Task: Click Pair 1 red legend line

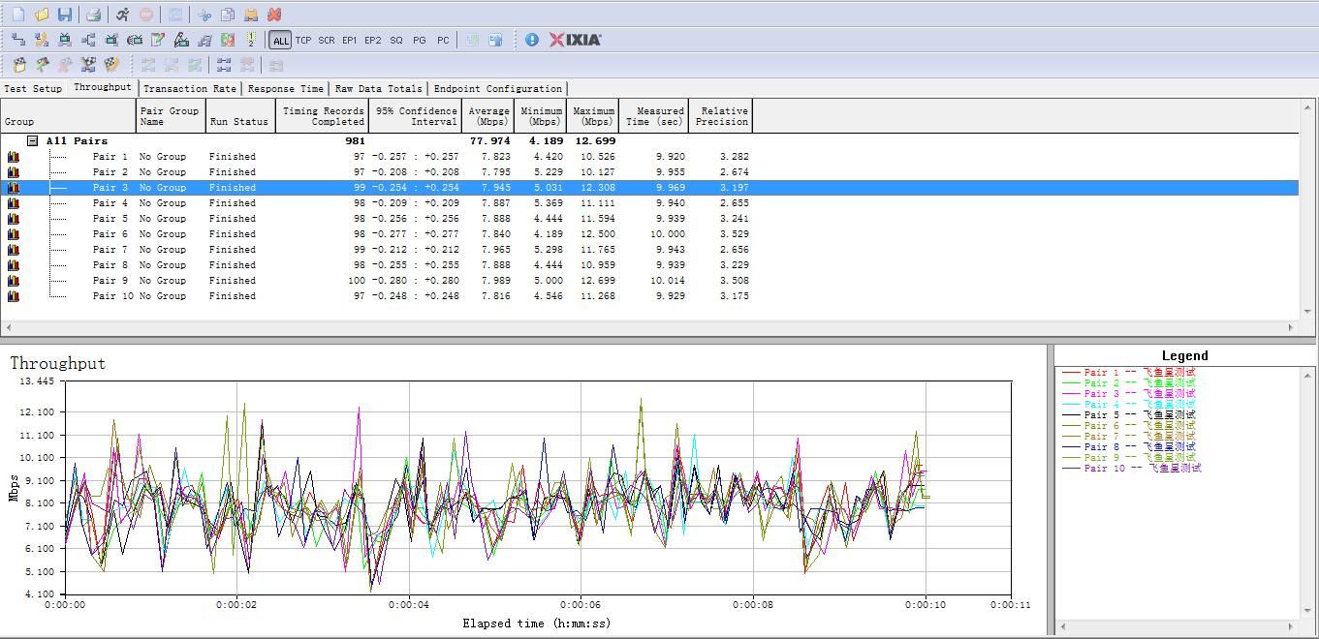Action: (1071, 373)
